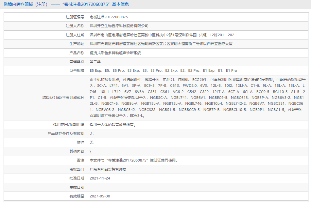Click the document icon beside the page title
The height and width of the screenshot is (202, 311).
(x=6, y=4)
